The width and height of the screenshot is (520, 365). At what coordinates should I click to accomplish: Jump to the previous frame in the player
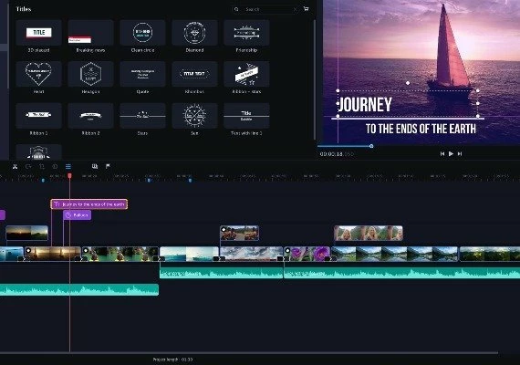click(x=442, y=154)
